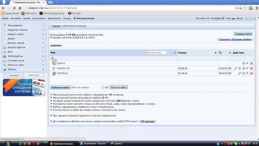The width and height of the screenshot is (259, 146).
Task: Click the browser address bar
Action: click(x=129, y=8)
